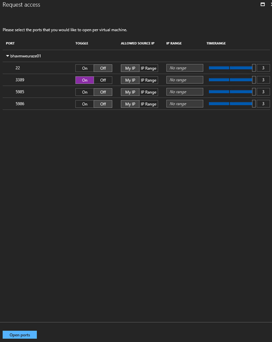Select My IP for port 5986

[130, 104]
